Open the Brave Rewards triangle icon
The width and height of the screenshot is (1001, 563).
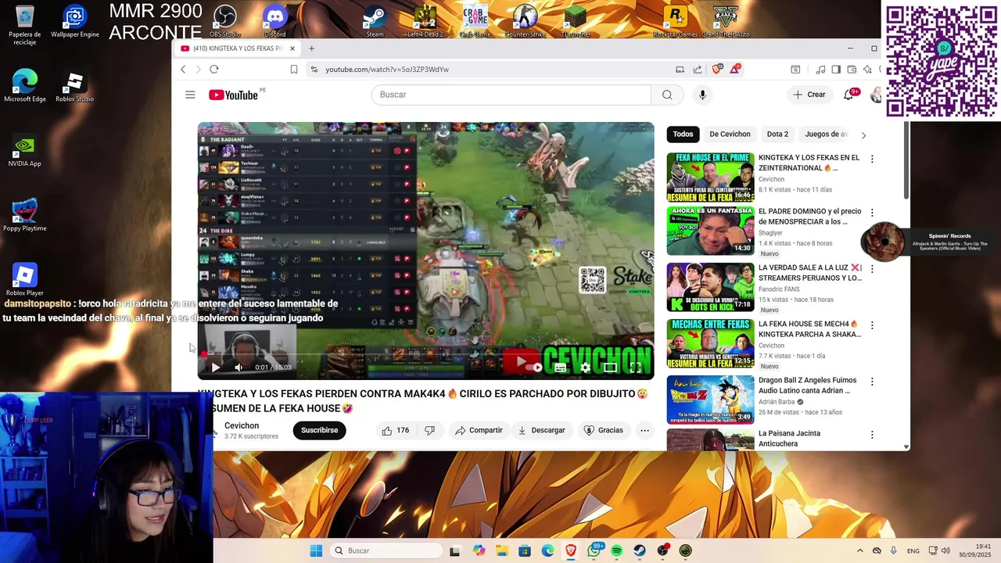click(735, 69)
